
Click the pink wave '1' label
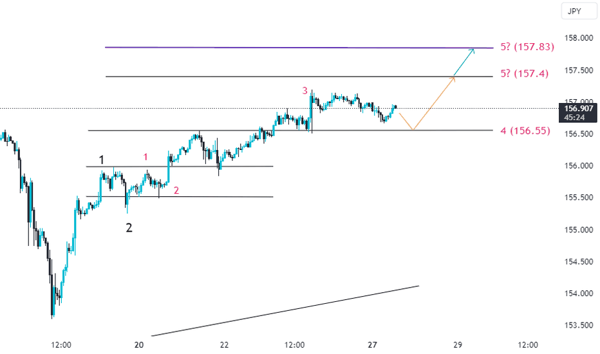145,157
